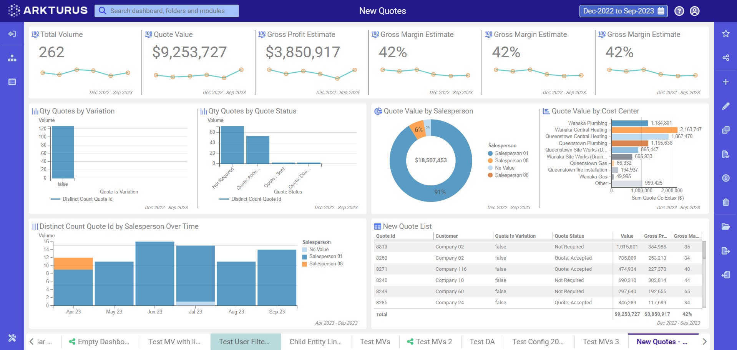Toggle Salesperson 01 in donut chart legend
The height and width of the screenshot is (350, 737).
click(508, 153)
